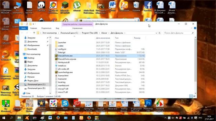
Task: Open Downloads in the navigation pane
Action: (x=32, y=49)
